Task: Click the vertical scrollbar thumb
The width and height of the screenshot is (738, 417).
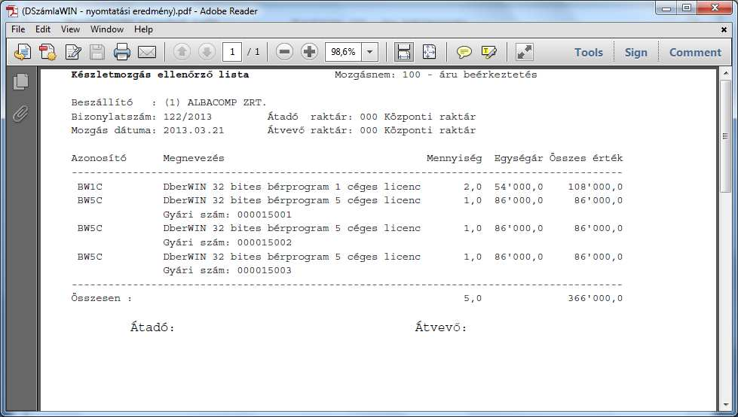Action: click(725, 136)
